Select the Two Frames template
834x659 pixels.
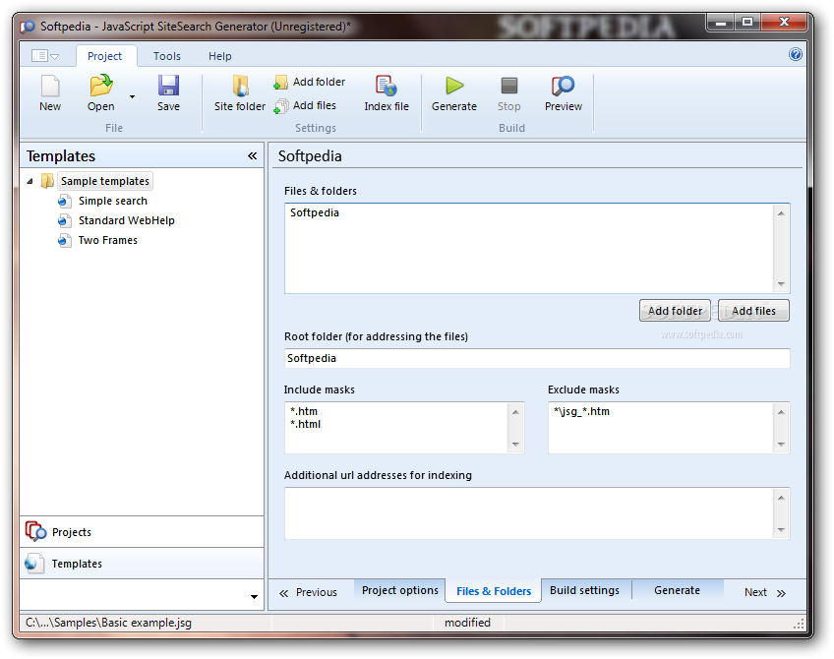click(x=108, y=240)
